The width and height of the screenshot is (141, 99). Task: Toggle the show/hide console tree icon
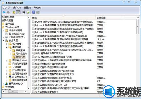tap(18, 12)
